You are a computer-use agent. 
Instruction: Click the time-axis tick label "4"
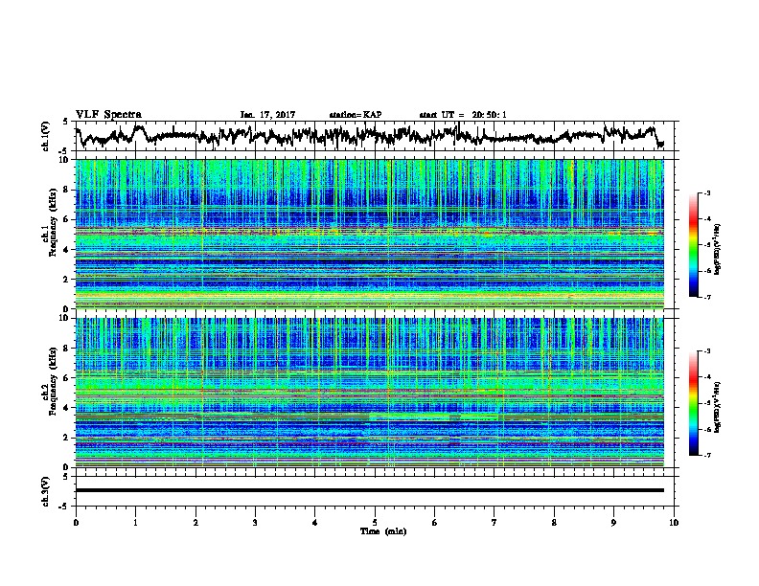(315, 523)
